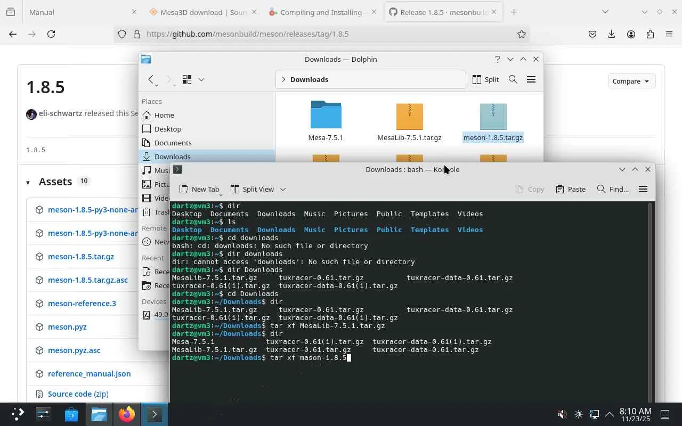
Task: Open Firefox tab overview sidebar icon
Action: coord(11,12)
